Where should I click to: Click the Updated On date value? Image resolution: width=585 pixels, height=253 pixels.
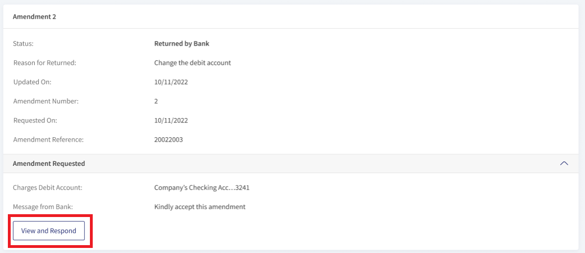pos(171,82)
